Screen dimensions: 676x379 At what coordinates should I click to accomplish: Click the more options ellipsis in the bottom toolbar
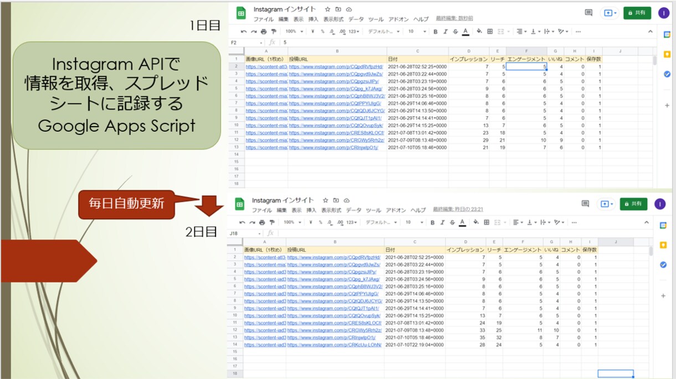pos(575,222)
